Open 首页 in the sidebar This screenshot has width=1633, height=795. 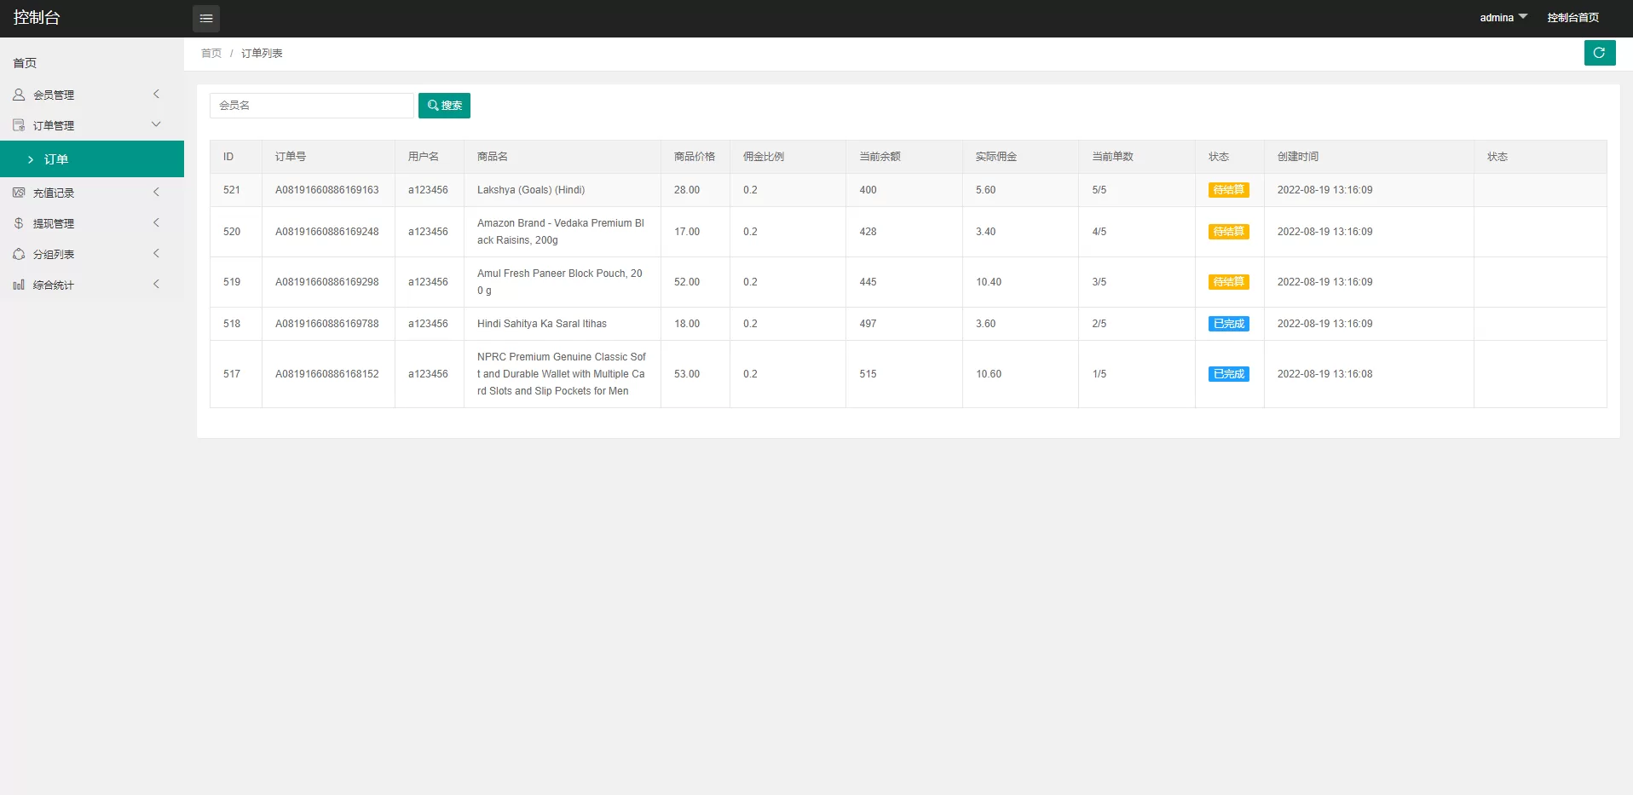tap(25, 63)
